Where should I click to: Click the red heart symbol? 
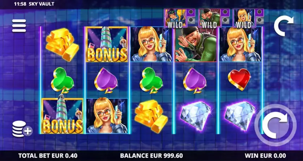pyautogui.click(x=239, y=79)
